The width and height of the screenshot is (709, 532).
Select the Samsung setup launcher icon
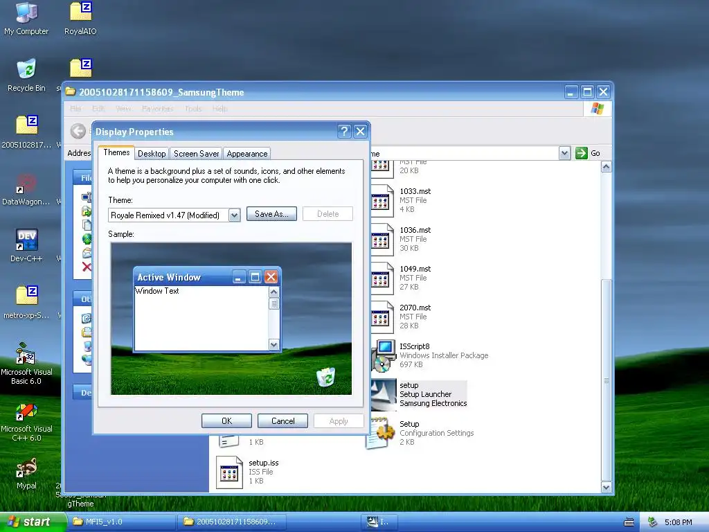click(x=384, y=394)
